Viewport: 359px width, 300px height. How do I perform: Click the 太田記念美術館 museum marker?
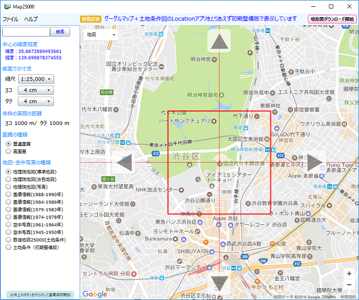click(x=267, y=139)
